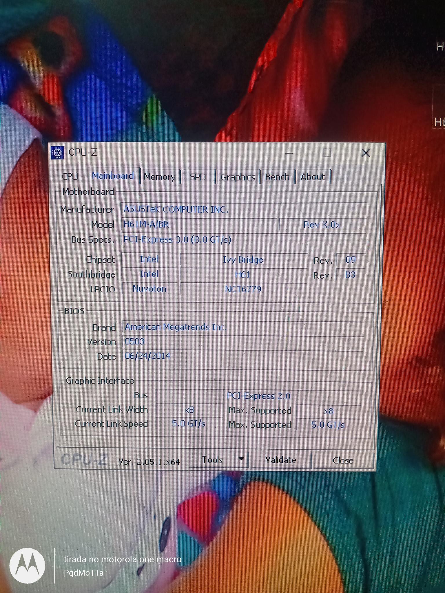The height and width of the screenshot is (593, 445).
Task: Click the Max. Supported width x8 value
Action: click(329, 411)
